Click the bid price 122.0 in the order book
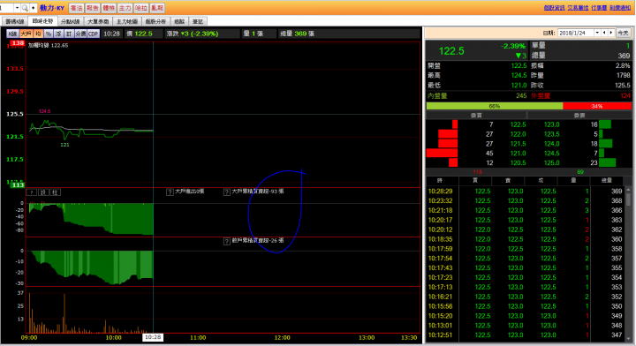This screenshot has width=636, height=346. click(518, 134)
